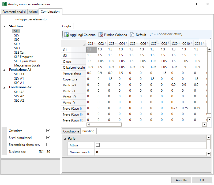
Task: Select SLV A2 tree item
Action: (19, 96)
